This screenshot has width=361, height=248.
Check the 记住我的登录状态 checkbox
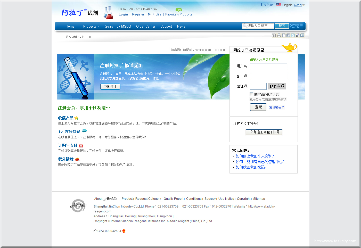251,94
